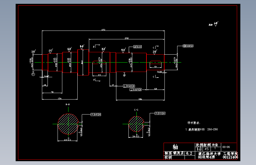Select datum circle B below the ø45 journal
Image resolution: width=256 pixels, height=165 pixels.
tap(124, 75)
